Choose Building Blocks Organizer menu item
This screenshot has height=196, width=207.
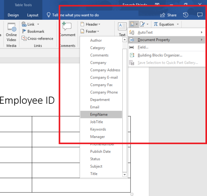coord(160,55)
